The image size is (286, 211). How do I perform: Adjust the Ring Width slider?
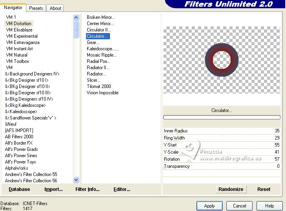point(222,138)
